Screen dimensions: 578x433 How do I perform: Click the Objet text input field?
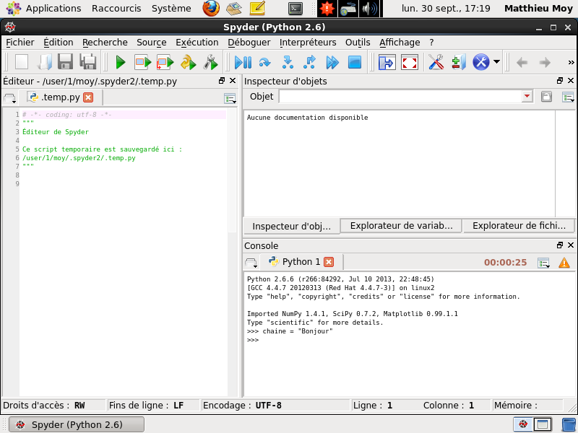click(x=401, y=97)
